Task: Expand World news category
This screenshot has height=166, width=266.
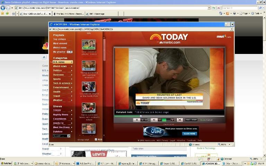Action: [63, 66]
